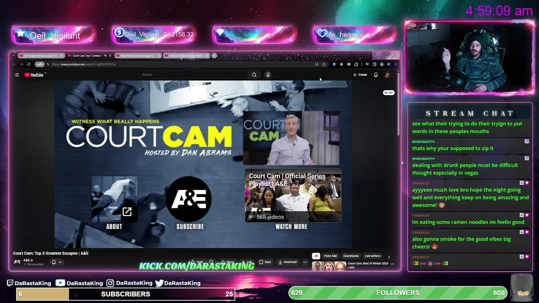Click the Create button in YouTube header
The image size is (539, 303).
[360, 75]
